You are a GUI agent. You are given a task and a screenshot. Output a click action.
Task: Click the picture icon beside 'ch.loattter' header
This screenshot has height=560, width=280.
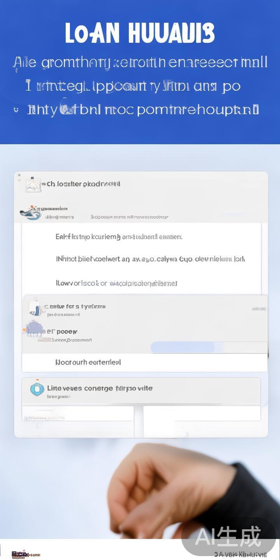coord(33,185)
